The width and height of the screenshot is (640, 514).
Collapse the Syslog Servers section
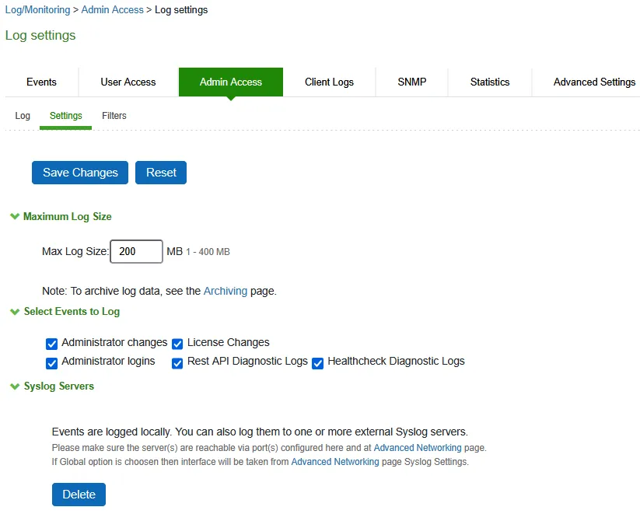click(x=15, y=386)
